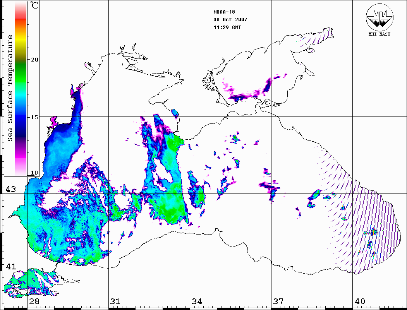Image resolution: width=407 pixels, height=310 pixels.
Task: Click the '15' tick on temperature scale
Action: 34,117
